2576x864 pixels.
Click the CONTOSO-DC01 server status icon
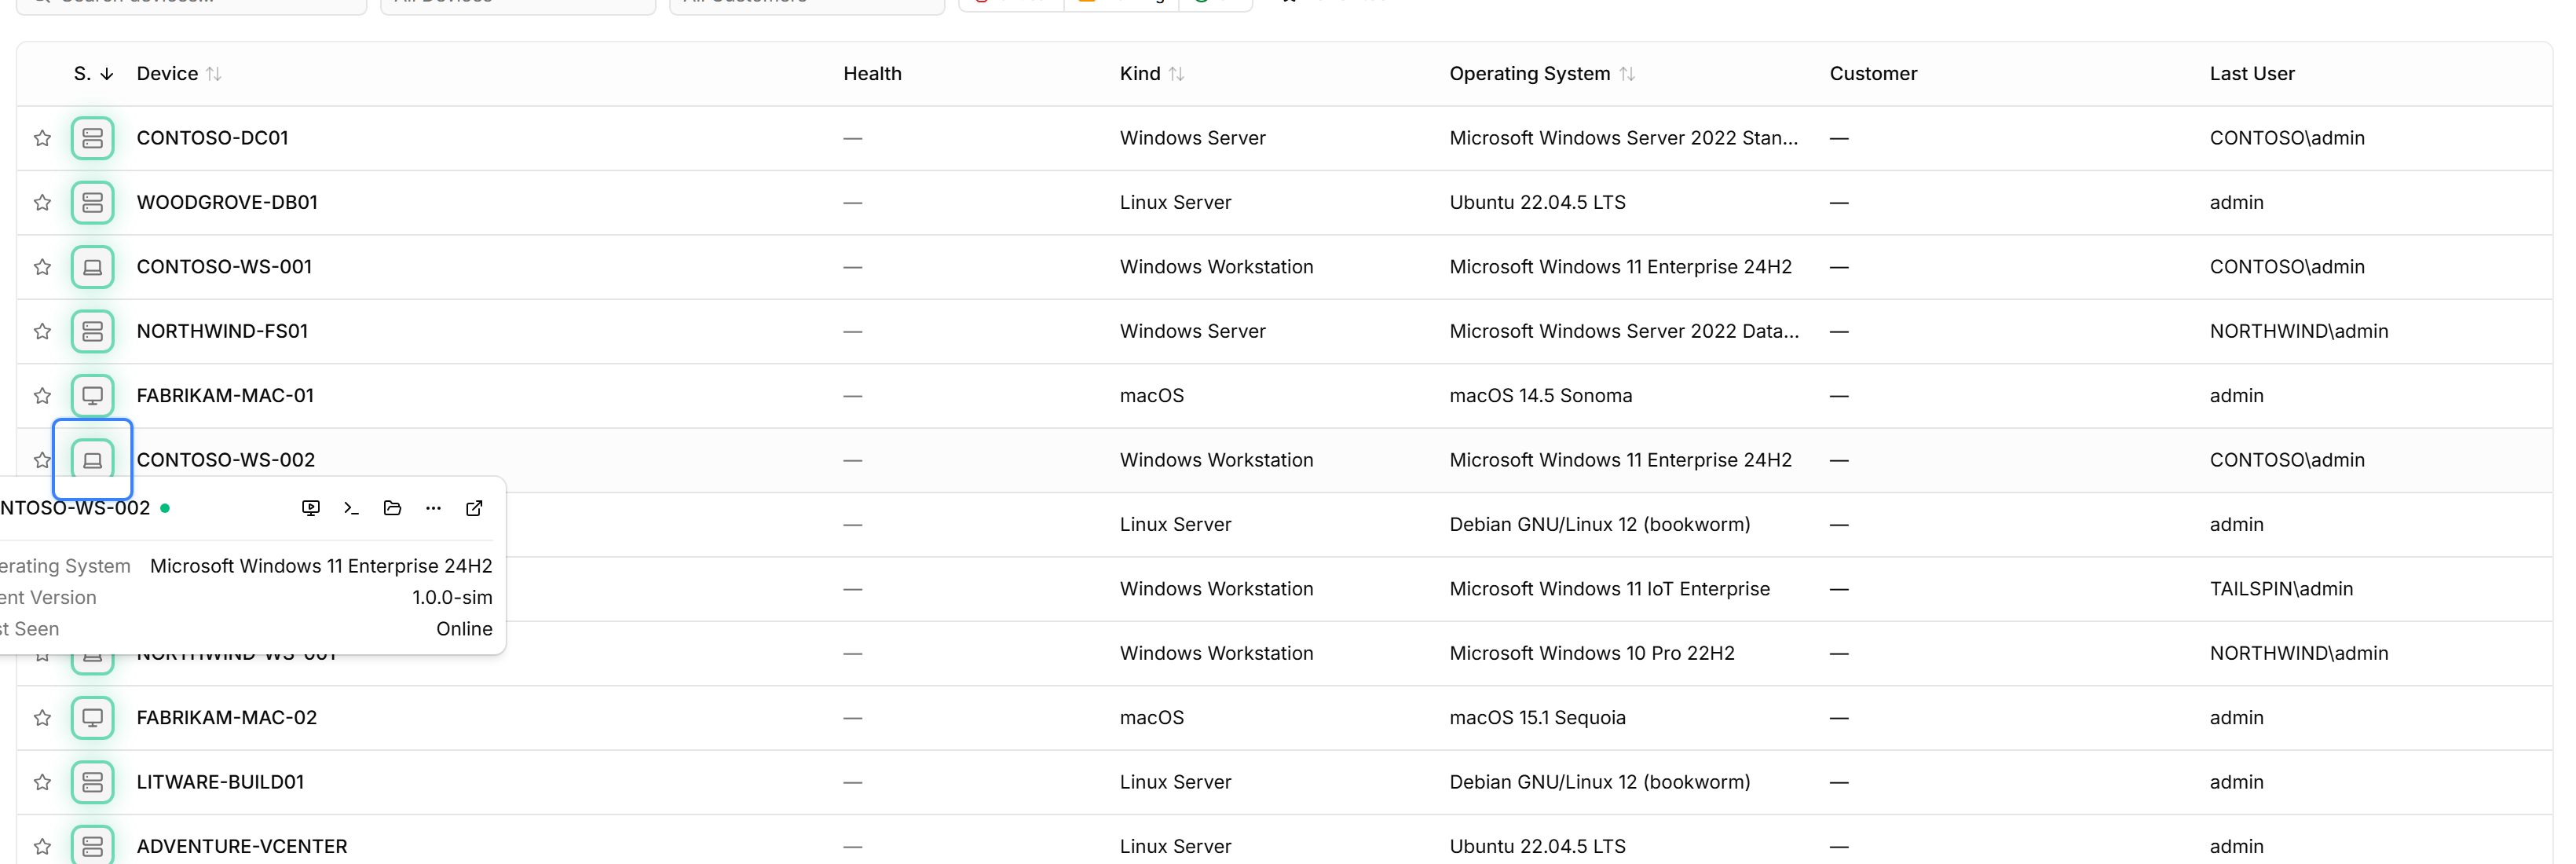coord(92,138)
